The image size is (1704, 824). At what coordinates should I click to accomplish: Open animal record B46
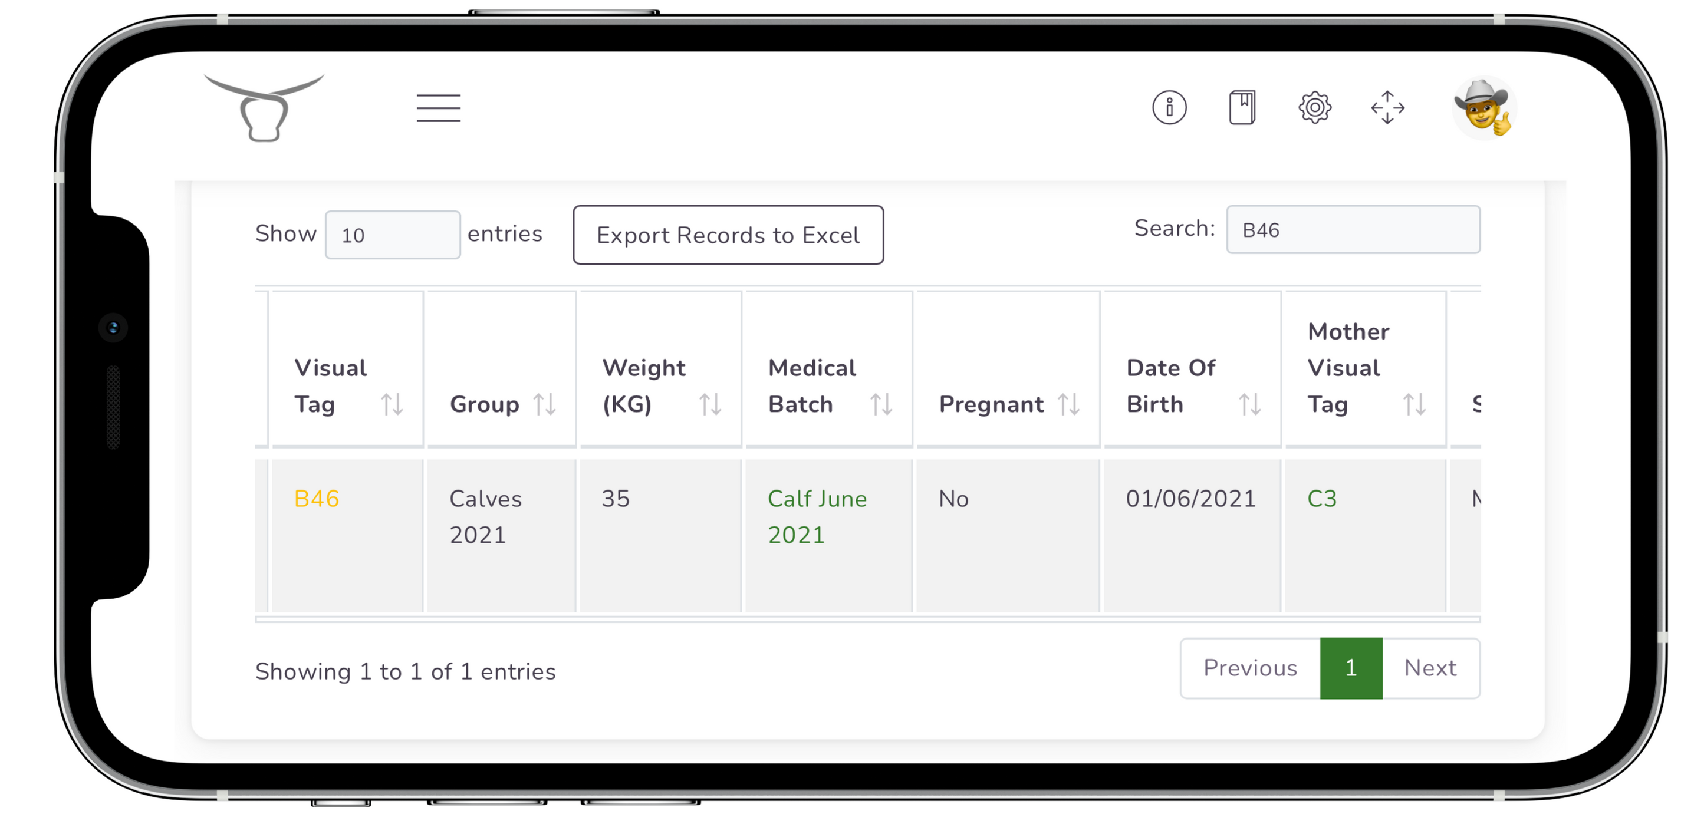tap(316, 499)
